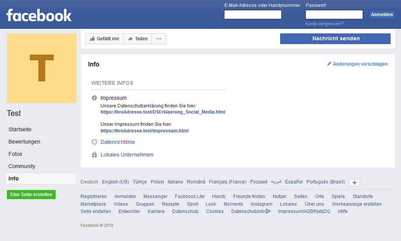Open Karriere footer link

point(156,211)
